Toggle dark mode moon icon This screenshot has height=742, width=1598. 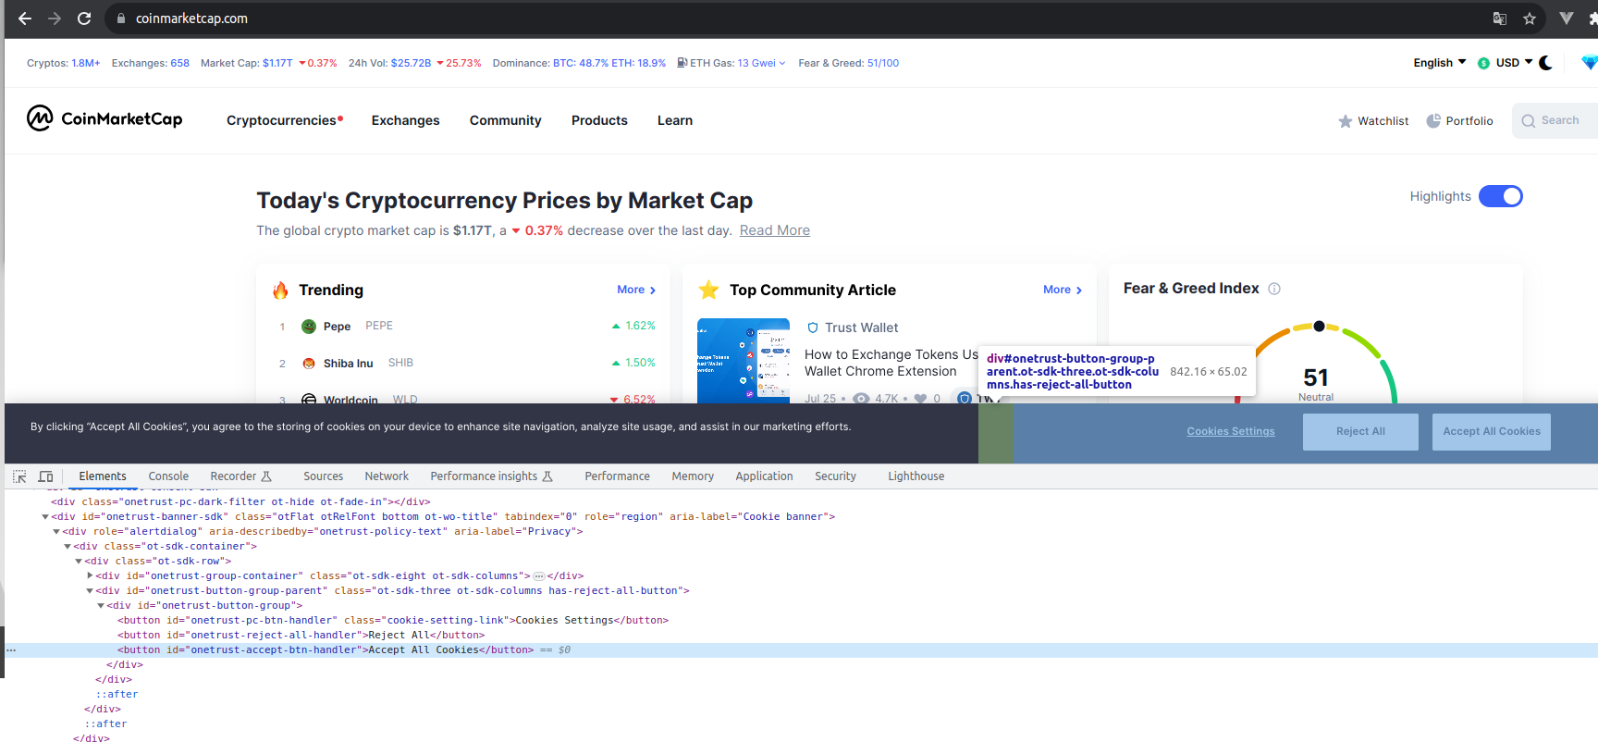coord(1545,63)
